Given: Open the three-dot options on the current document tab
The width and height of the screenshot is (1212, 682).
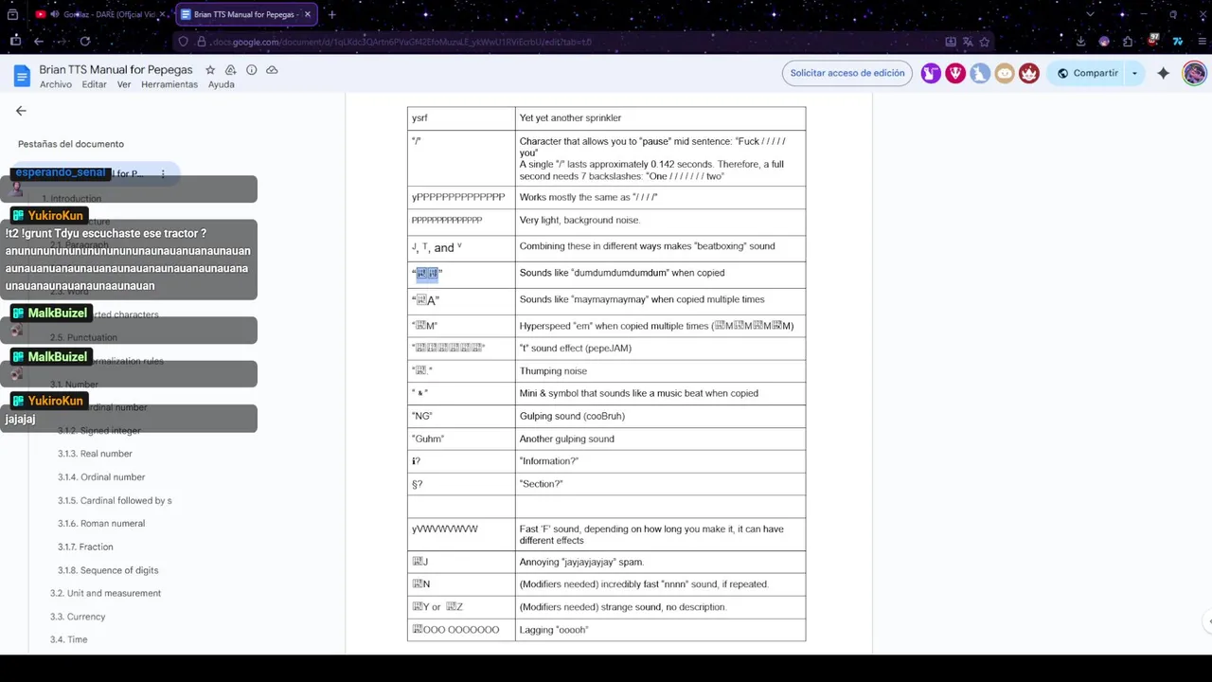Looking at the screenshot, I should point(163,174).
